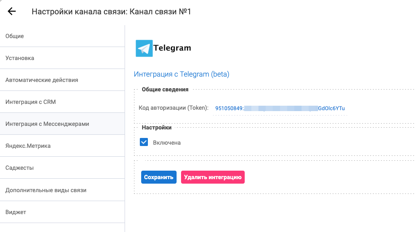Click the Настройки канала связи page title
415x232 pixels.
[x=111, y=12]
